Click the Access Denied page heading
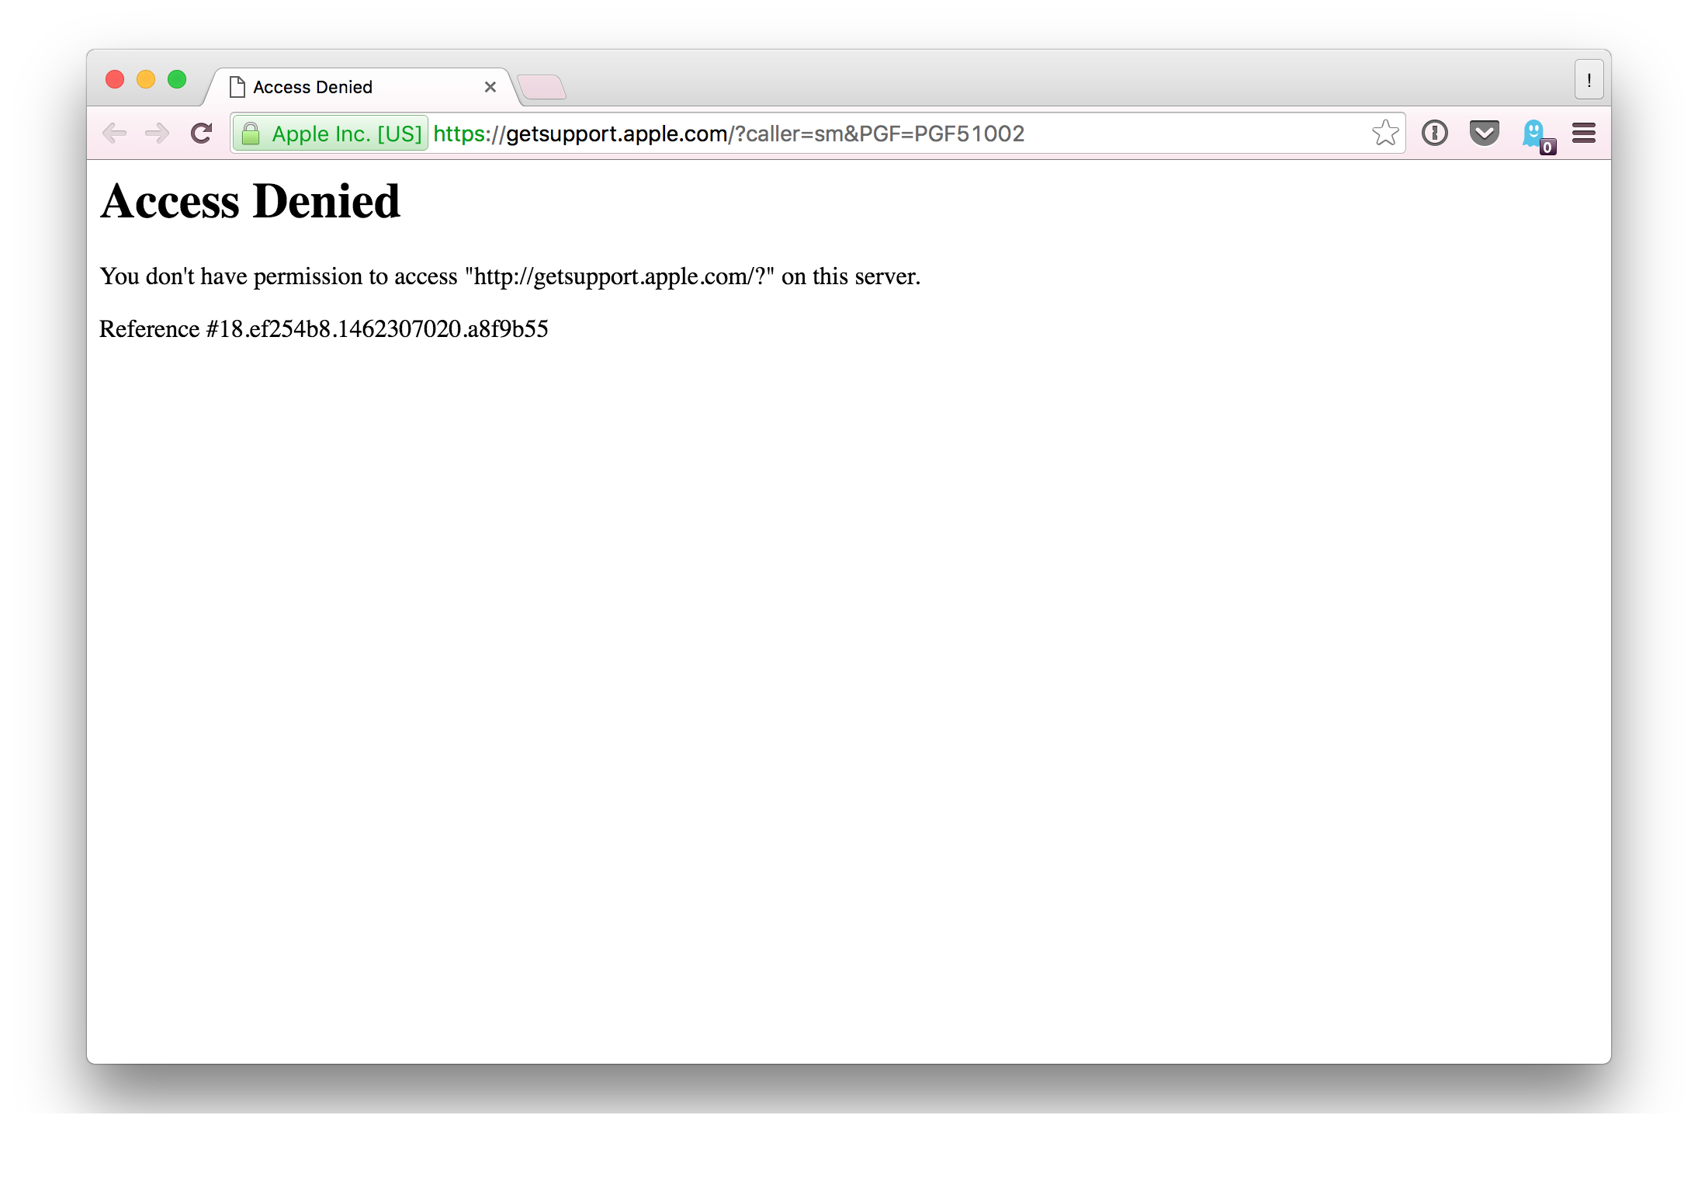This screenshot has width=1698, height=1188. point(250,202)
